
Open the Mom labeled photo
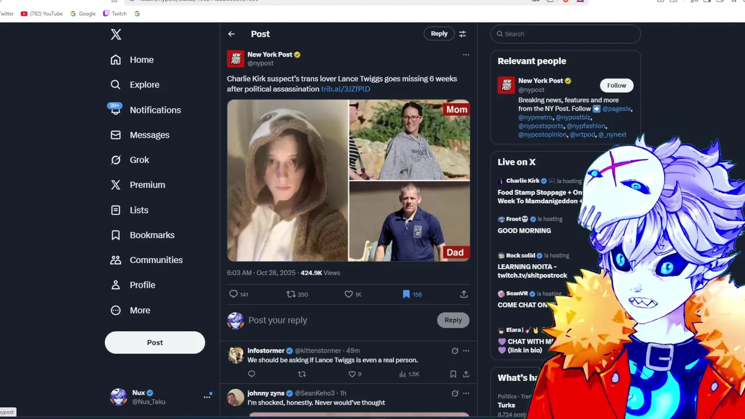point(410,140)
